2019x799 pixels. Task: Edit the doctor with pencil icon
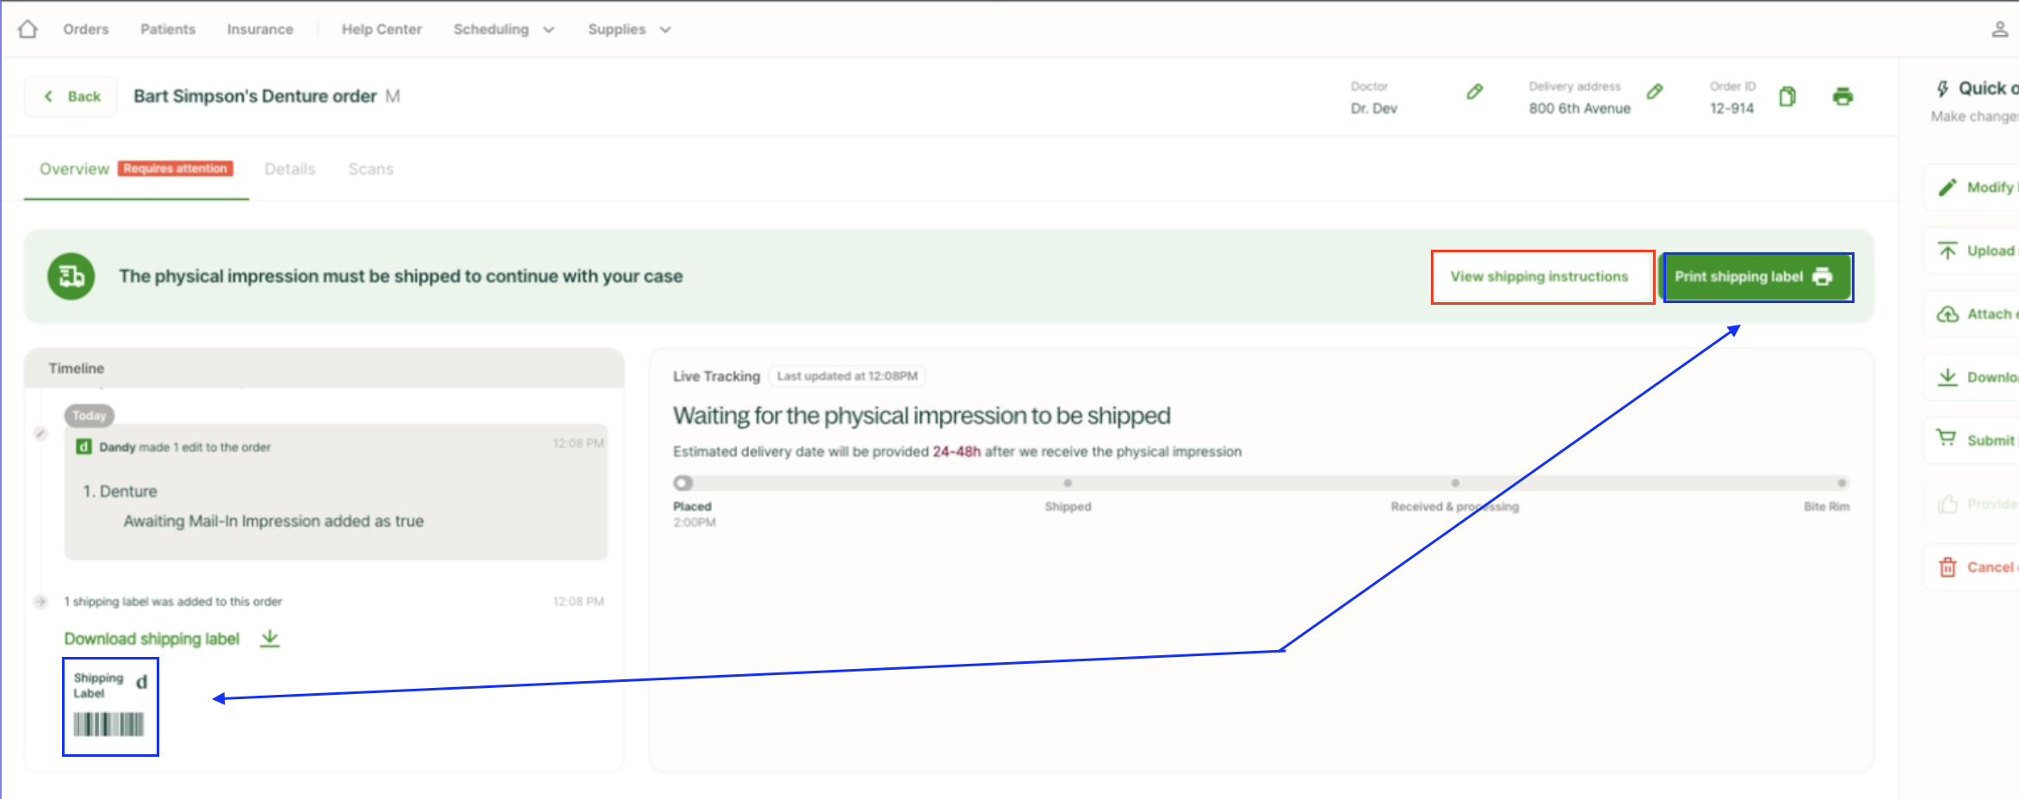(x=1474, y=92)
